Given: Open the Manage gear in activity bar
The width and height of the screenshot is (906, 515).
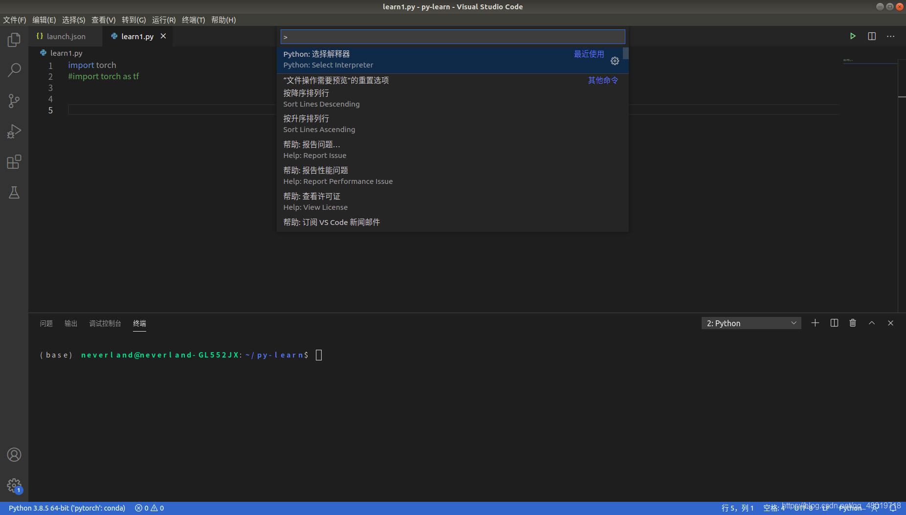Looking at the screenshot, I should click(14, 485).
